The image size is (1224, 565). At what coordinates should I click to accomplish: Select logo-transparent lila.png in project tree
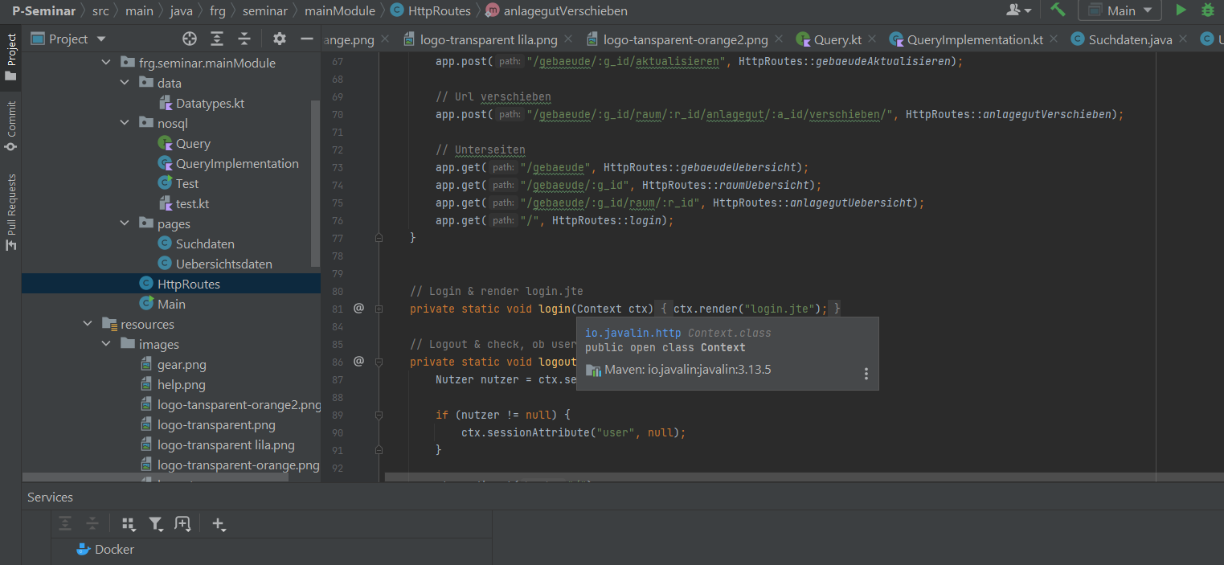pos(217,444)
